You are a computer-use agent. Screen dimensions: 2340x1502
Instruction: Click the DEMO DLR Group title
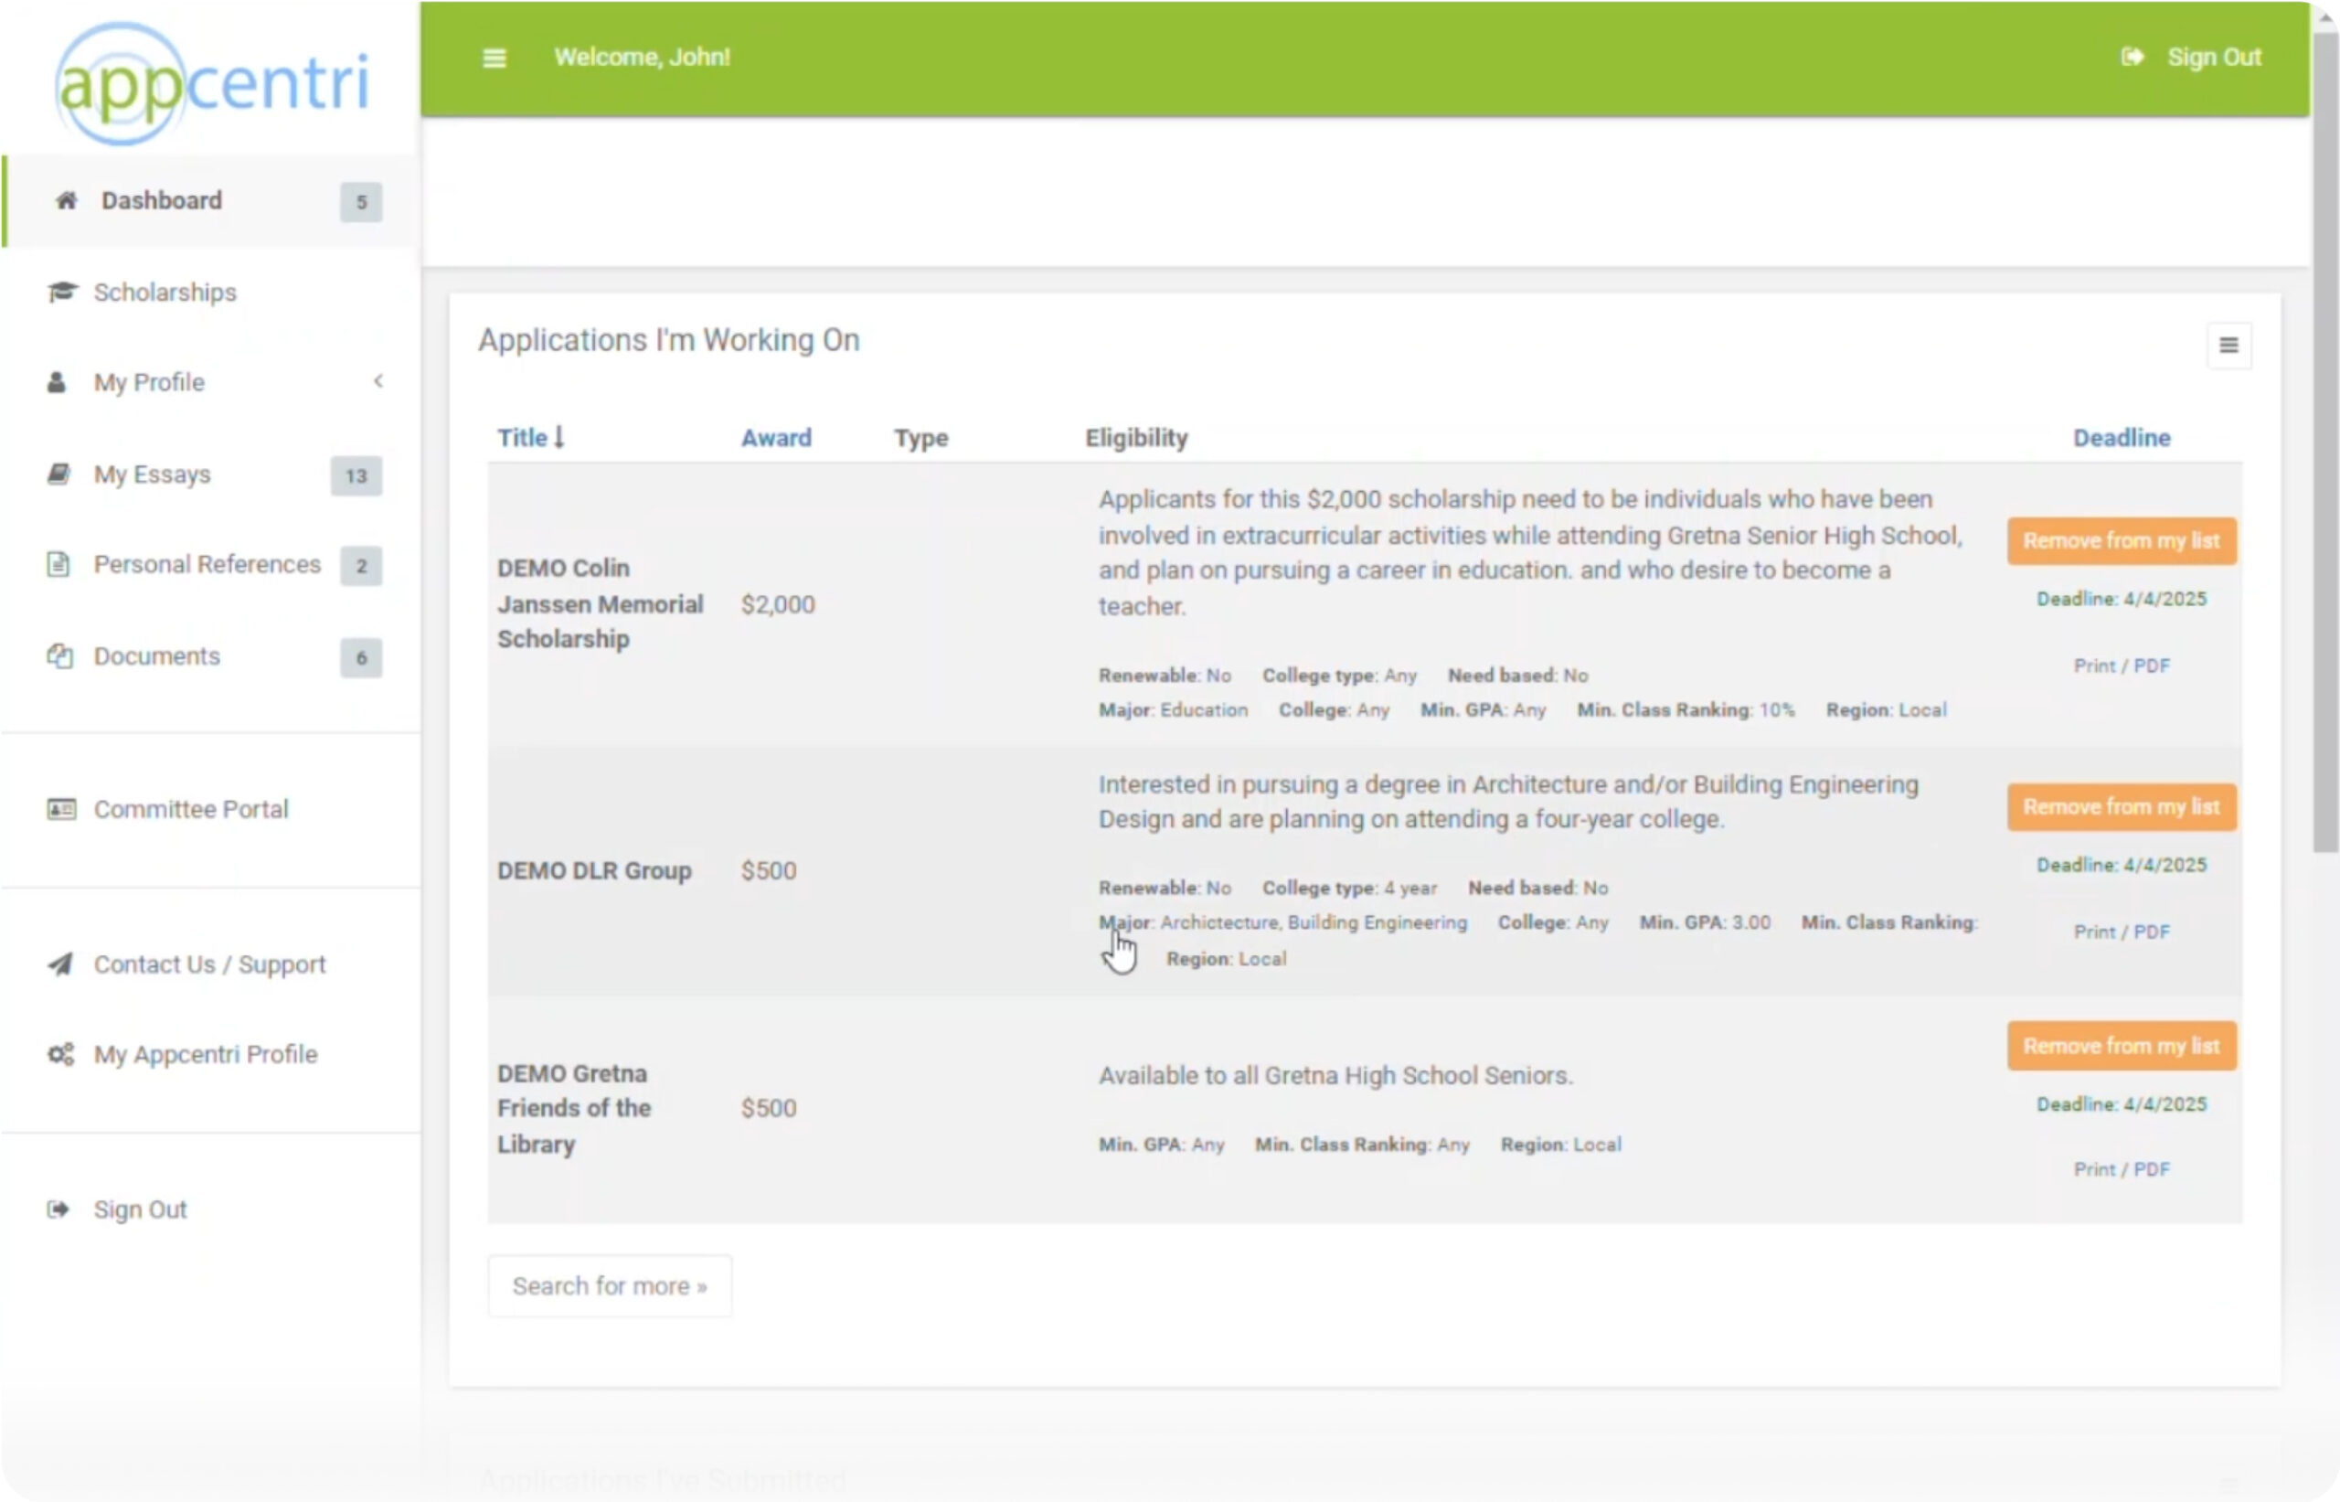pyautogui.click(x=594, y=870)
